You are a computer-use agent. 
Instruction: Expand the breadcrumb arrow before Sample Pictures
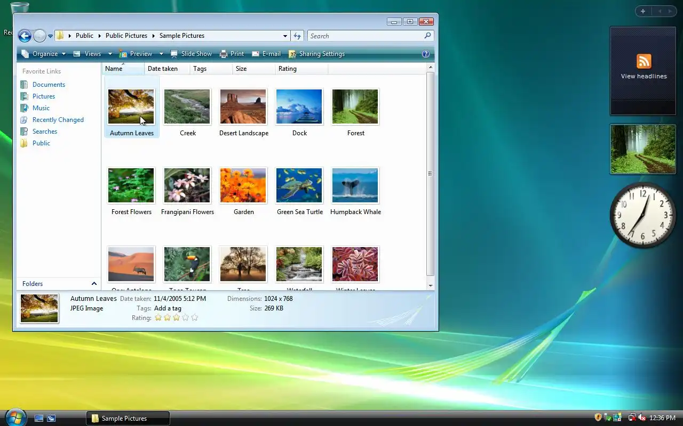[154, 36]
